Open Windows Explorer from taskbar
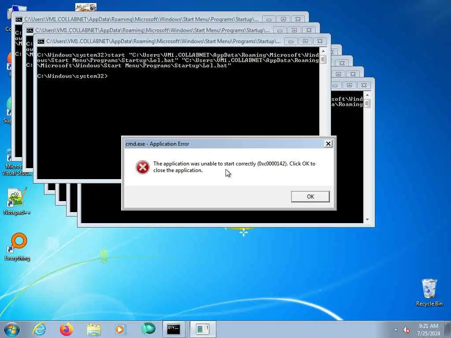 [94, 329]
